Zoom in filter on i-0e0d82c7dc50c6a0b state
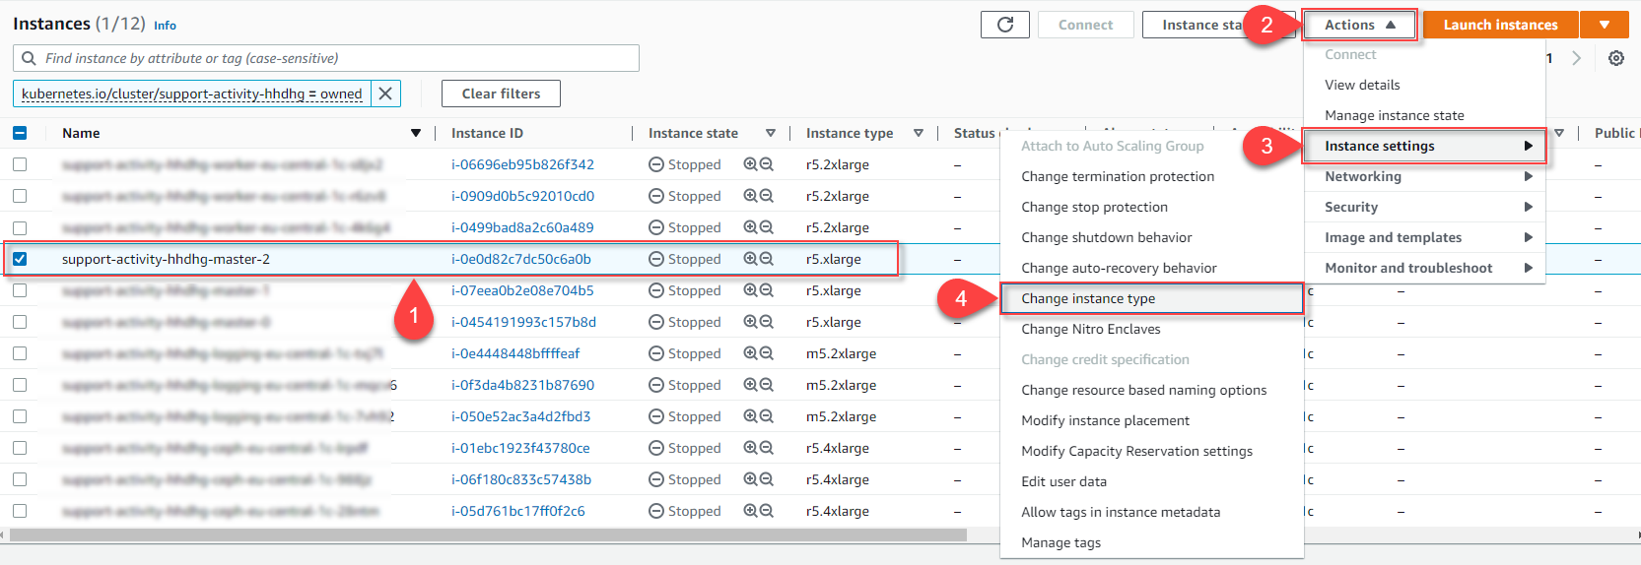This screenshot has width=1641, height=565. pos(751,259)
